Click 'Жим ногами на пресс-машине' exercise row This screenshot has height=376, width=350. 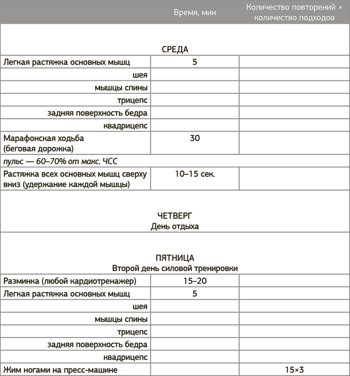pos(60,370)
